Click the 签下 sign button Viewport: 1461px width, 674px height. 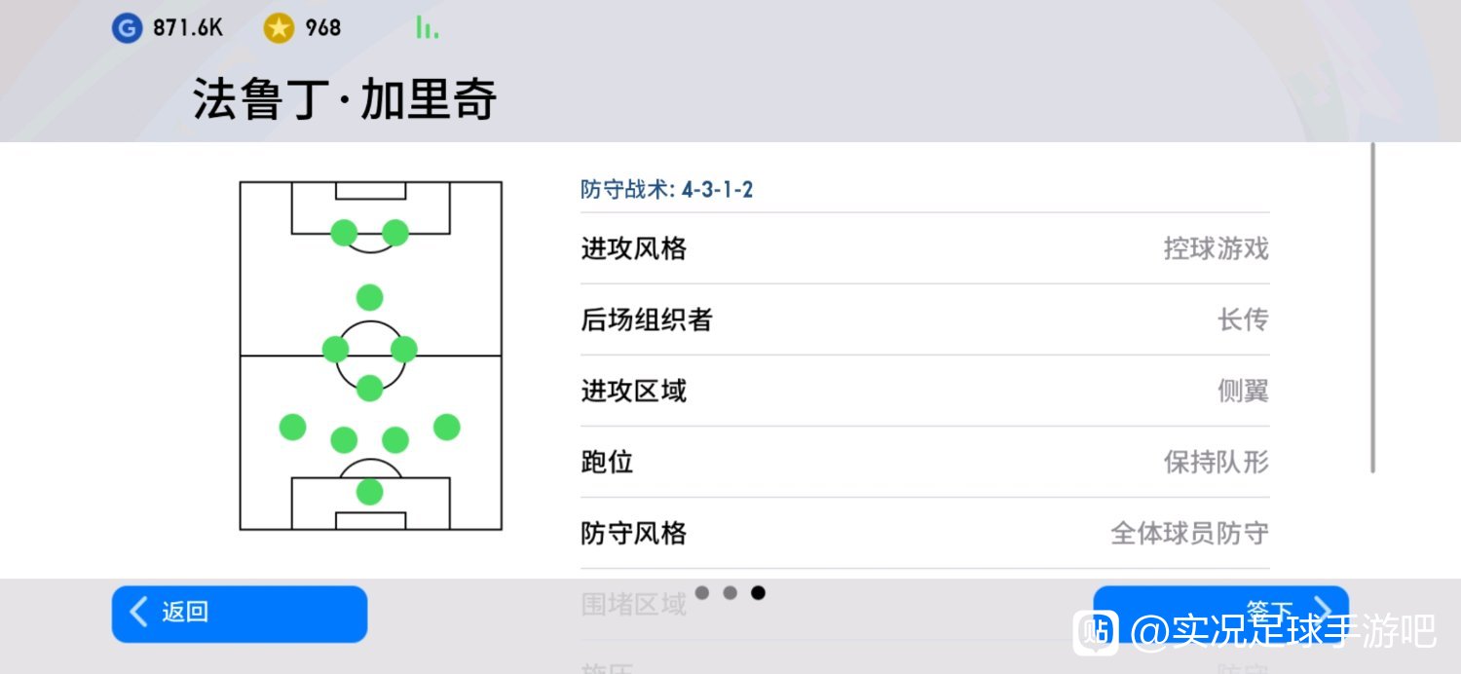[x=1220, y=612]
